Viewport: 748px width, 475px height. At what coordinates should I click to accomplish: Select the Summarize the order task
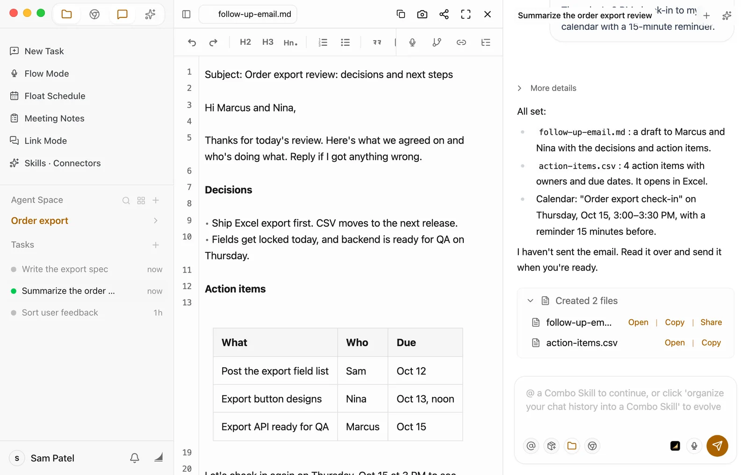coord(86,291)
